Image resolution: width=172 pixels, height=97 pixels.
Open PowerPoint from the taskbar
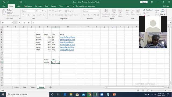tap(114, 95)
